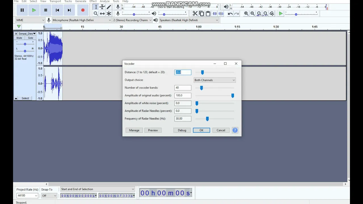Viewport: 363px width, 204px height.
Task: Click the timeline options green triangle
Action: pyautogui.click(x=19, y=27)
